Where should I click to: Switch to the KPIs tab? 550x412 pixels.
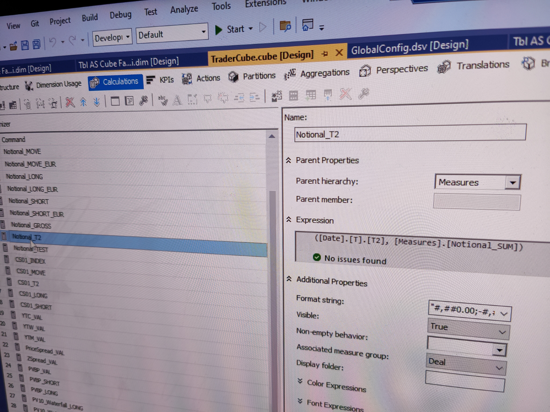pyautogui.click(x=160, y=80)
